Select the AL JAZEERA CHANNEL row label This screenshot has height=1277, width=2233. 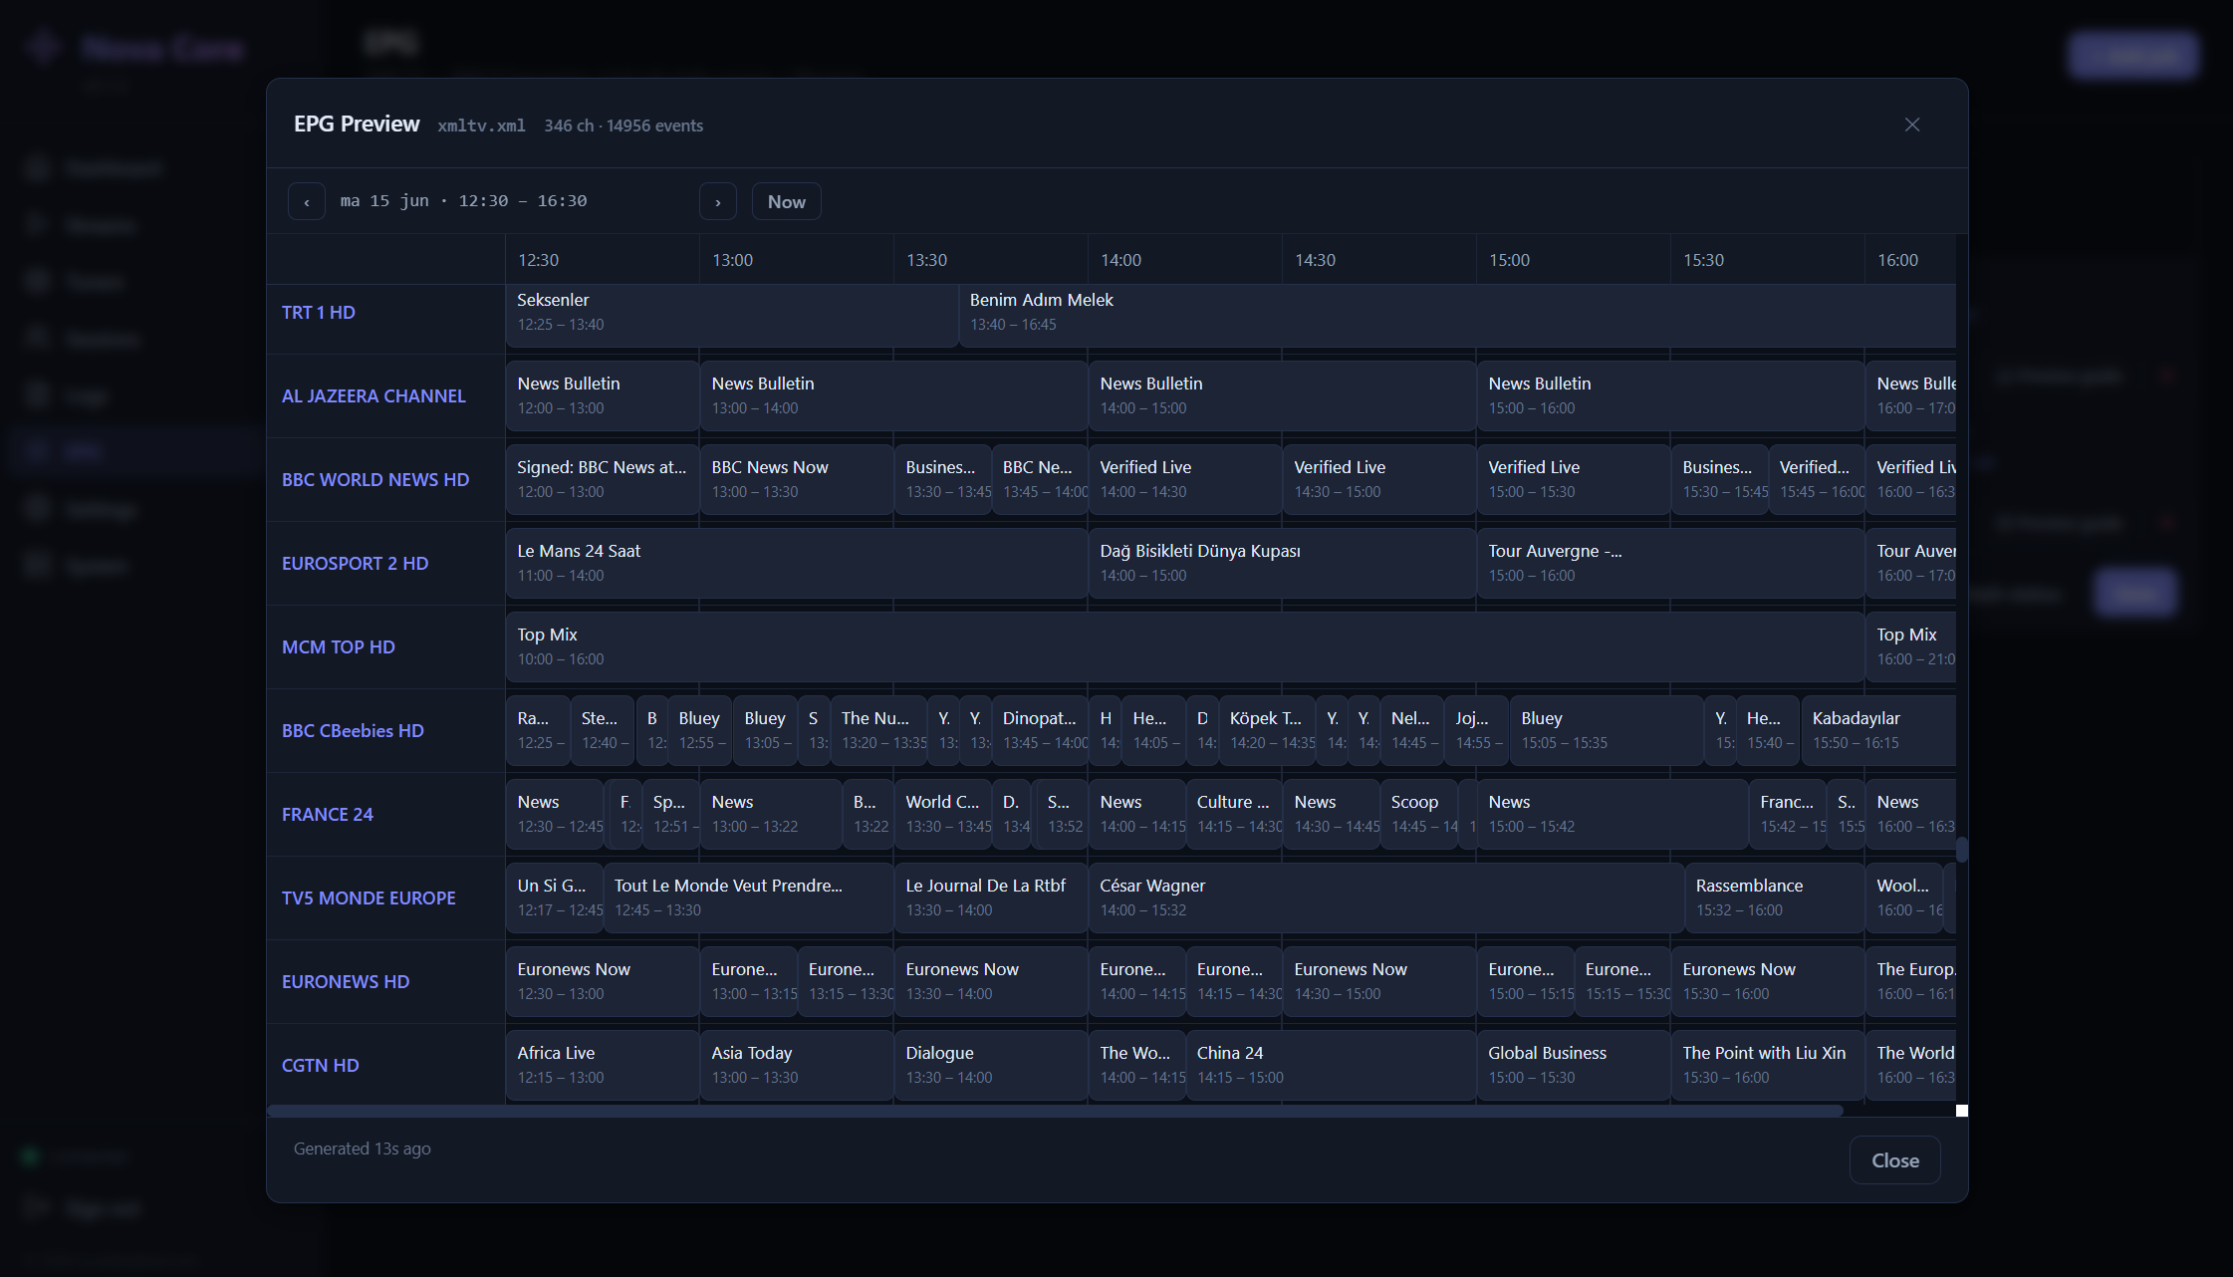click(x=373, y=395)
